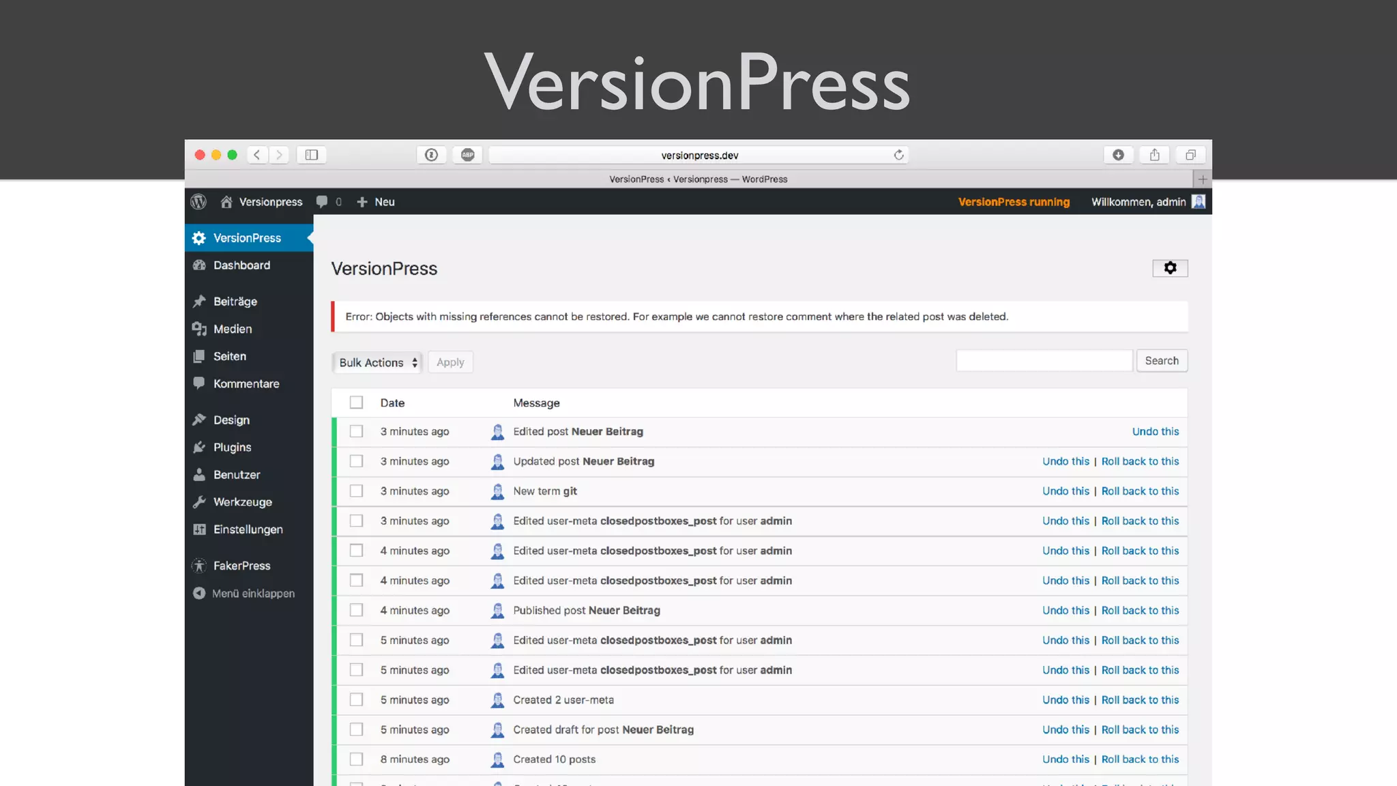Click the Benutzer user icon

199,474
